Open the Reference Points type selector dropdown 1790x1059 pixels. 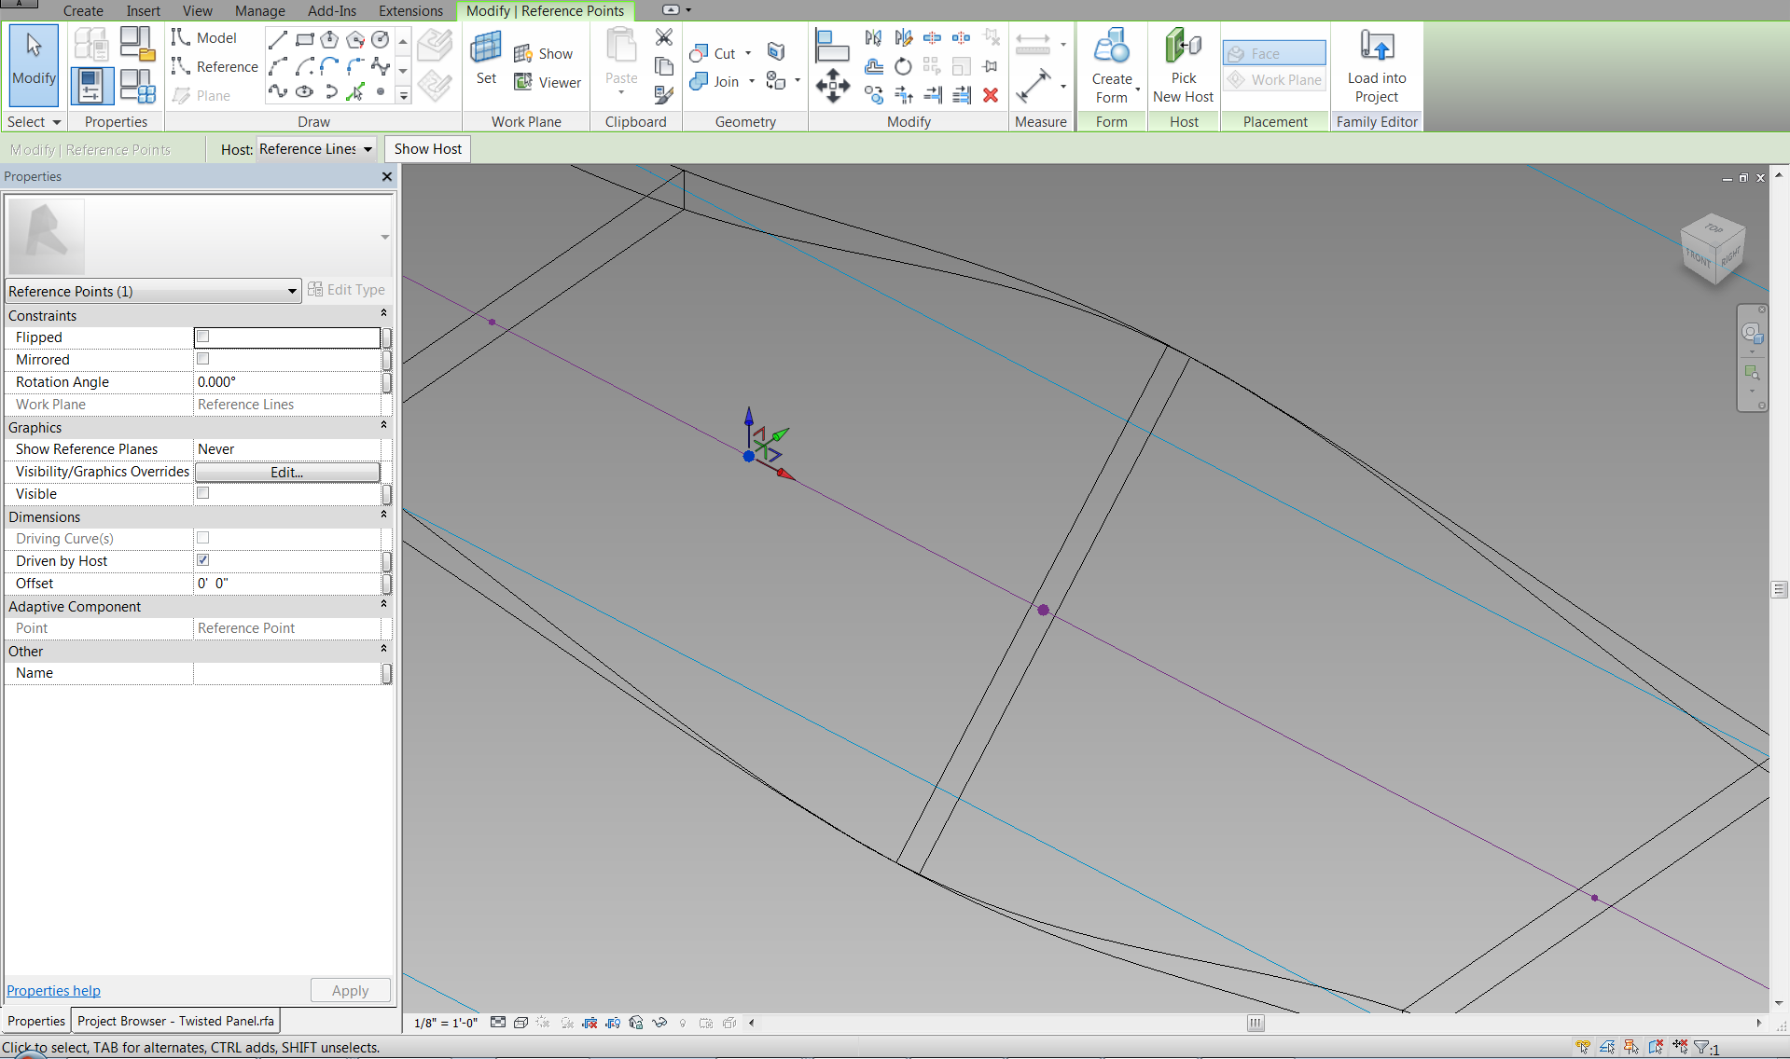click(152, 292)
